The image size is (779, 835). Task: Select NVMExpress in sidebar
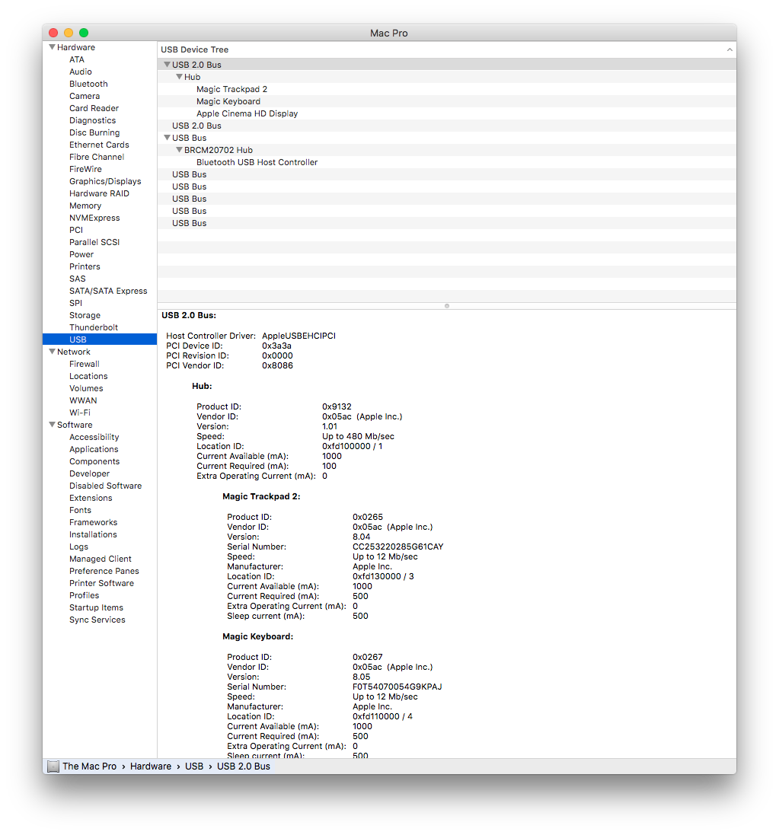coord(94,218)
